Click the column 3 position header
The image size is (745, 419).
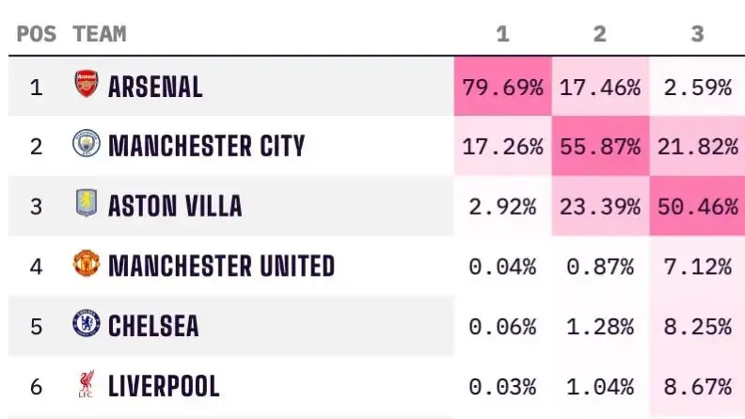697,34
